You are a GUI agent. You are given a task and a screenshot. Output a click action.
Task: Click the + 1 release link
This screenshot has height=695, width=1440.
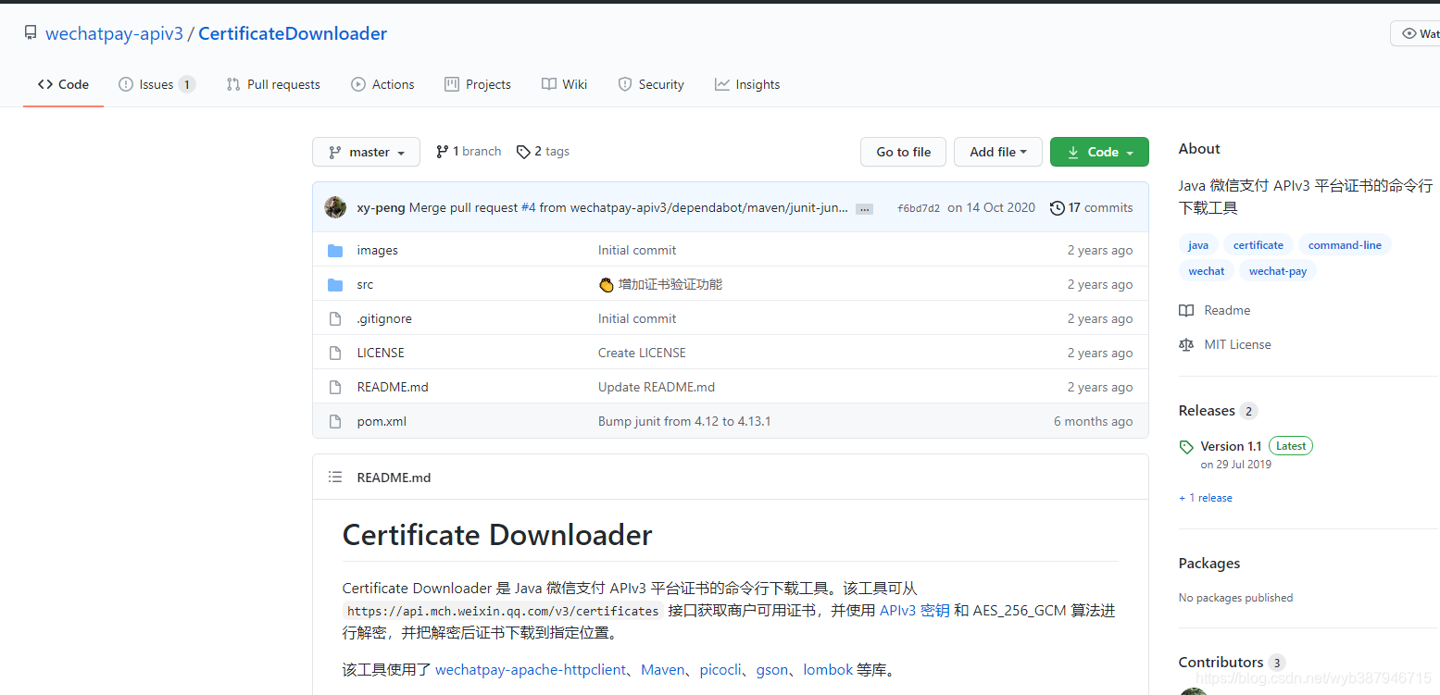point(1206,498)
